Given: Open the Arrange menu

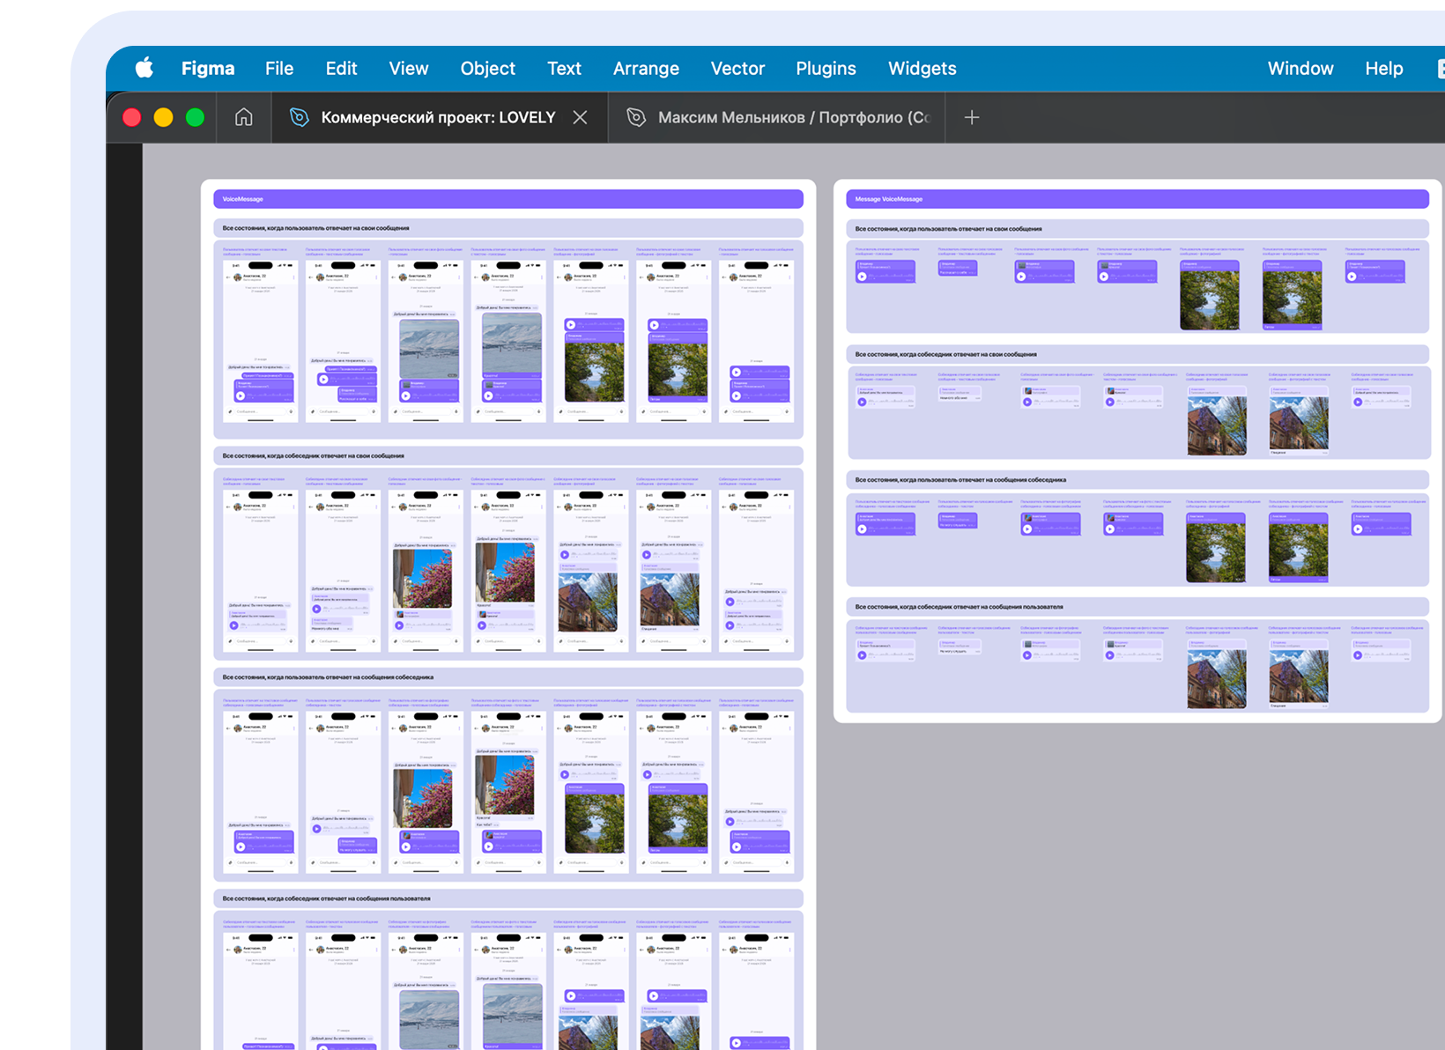Looking at the screenshot, I should pos(646,69).
